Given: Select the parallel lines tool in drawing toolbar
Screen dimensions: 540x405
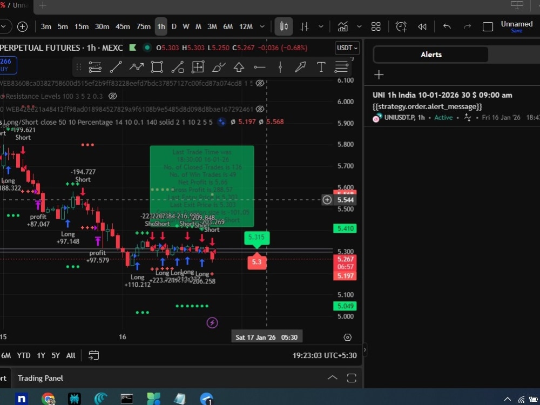Looking at the screenshot, I should click(341, 67).
